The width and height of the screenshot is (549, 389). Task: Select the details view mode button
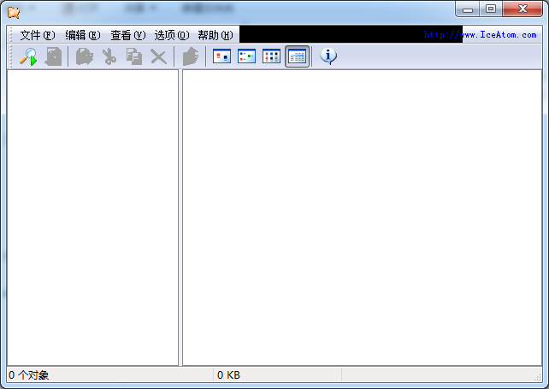click(297, 56)
